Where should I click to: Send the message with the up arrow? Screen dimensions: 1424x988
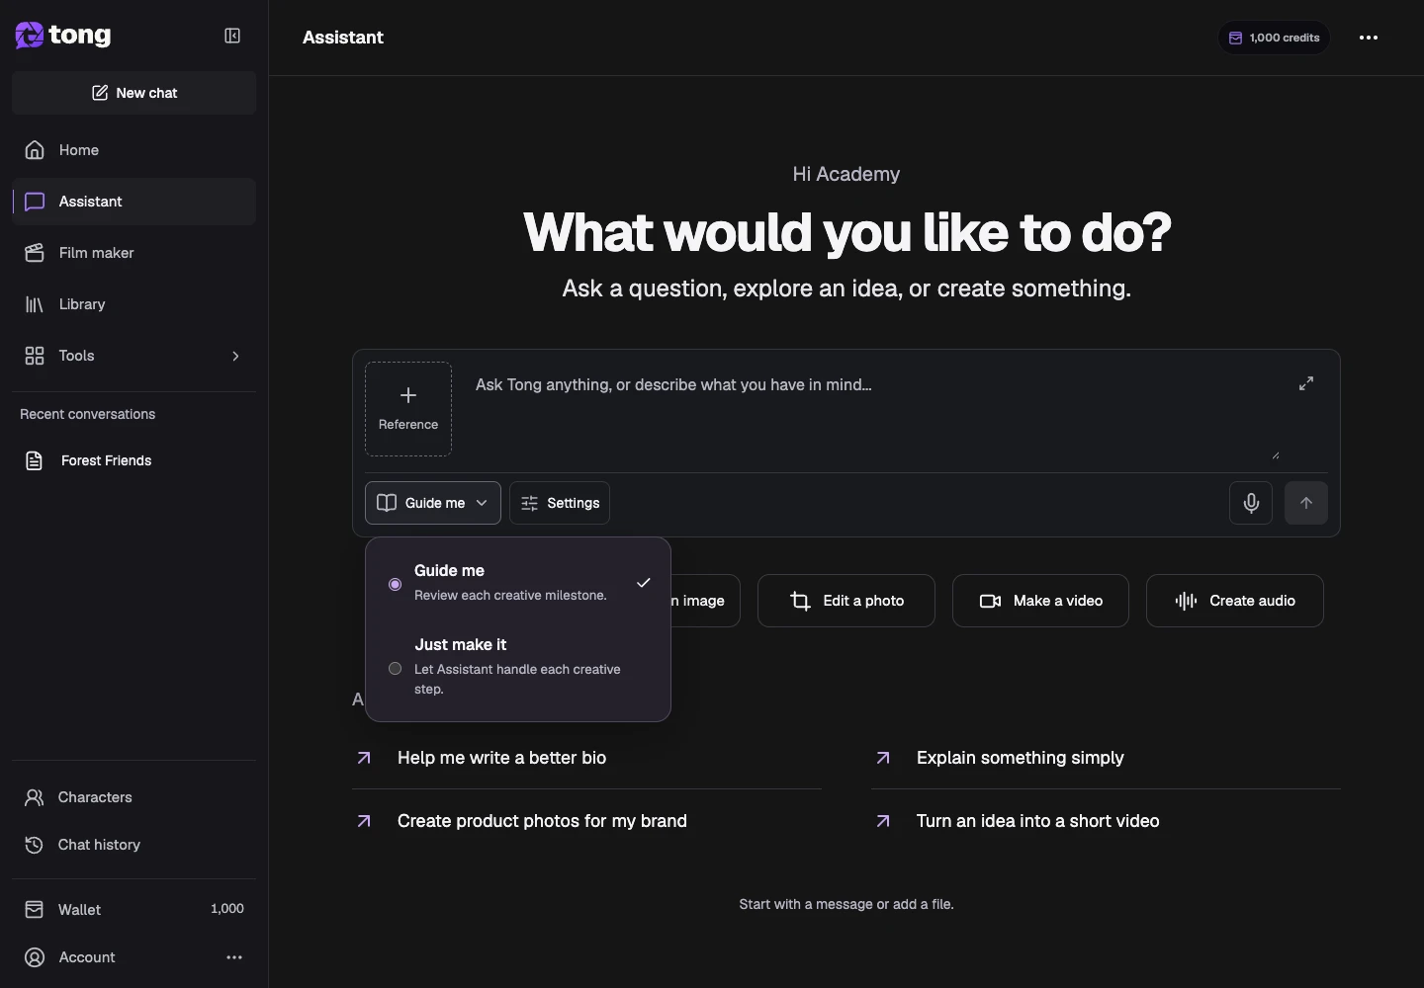pyautogui.click(x=1306, y=503)
